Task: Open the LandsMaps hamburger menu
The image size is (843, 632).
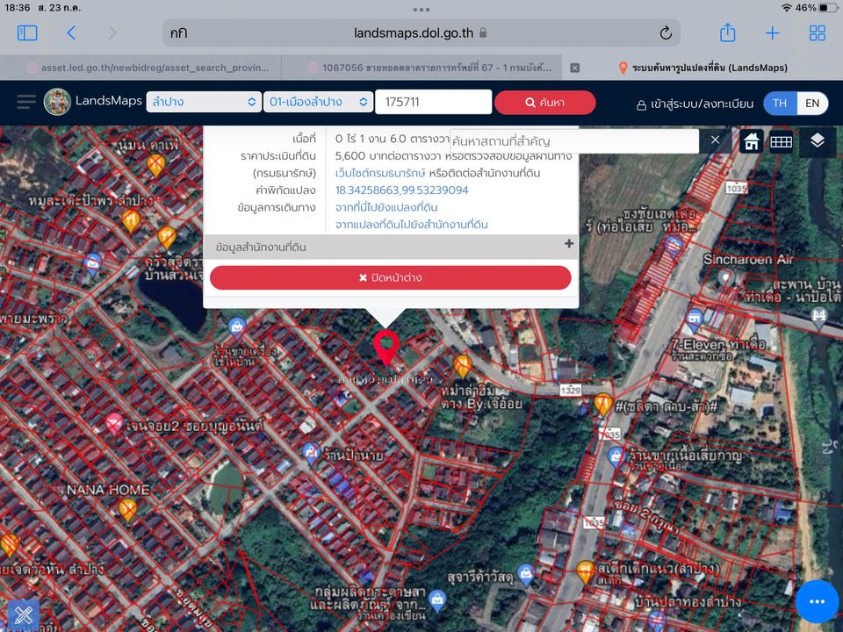Action: (25, 102)
